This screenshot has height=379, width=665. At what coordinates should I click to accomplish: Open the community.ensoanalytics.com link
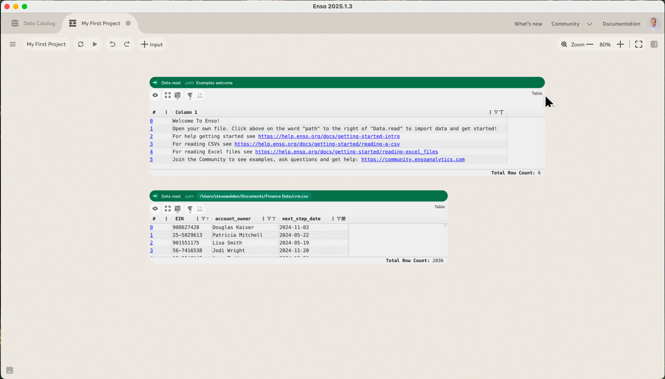pos(413,159)
